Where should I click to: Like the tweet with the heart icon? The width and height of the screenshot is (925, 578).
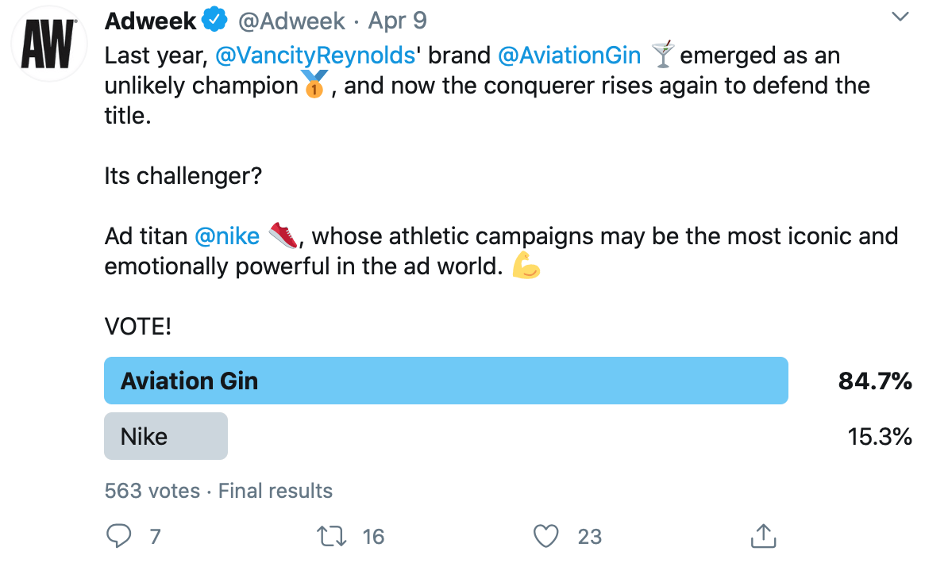point(545,537)
